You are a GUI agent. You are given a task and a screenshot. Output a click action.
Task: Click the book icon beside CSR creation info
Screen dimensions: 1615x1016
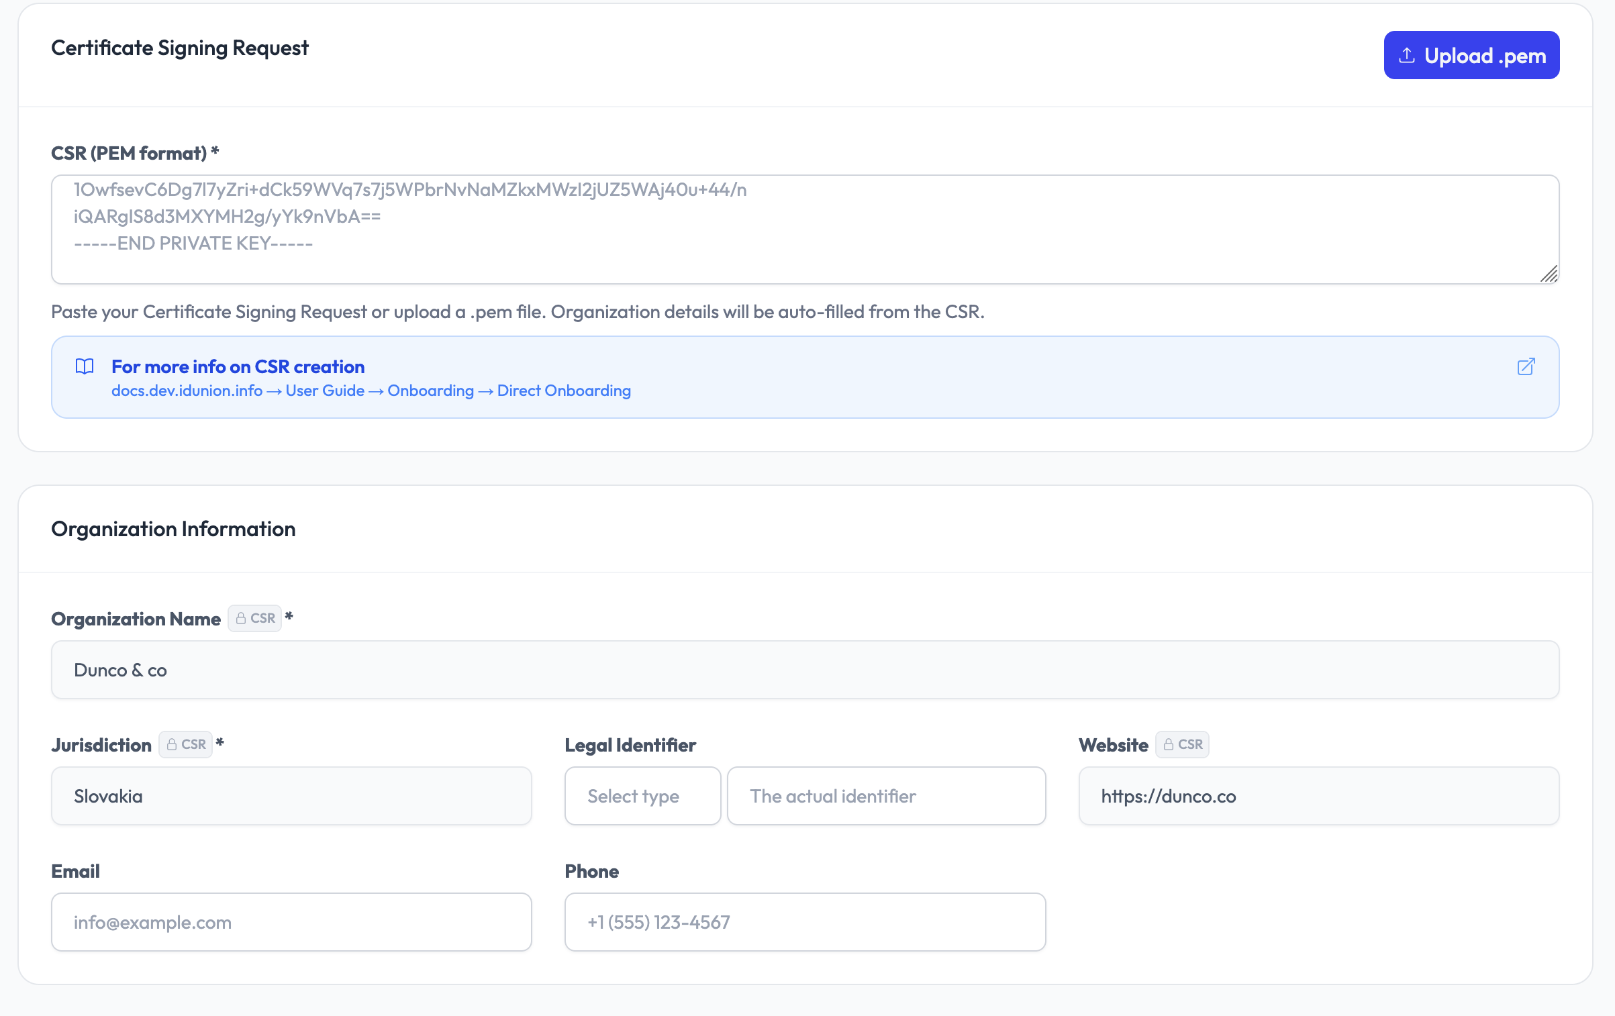pos(85,366)
